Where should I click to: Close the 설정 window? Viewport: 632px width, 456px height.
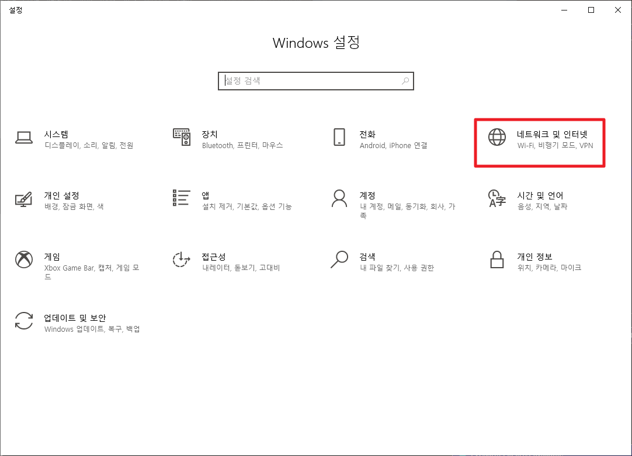[618, 10]
